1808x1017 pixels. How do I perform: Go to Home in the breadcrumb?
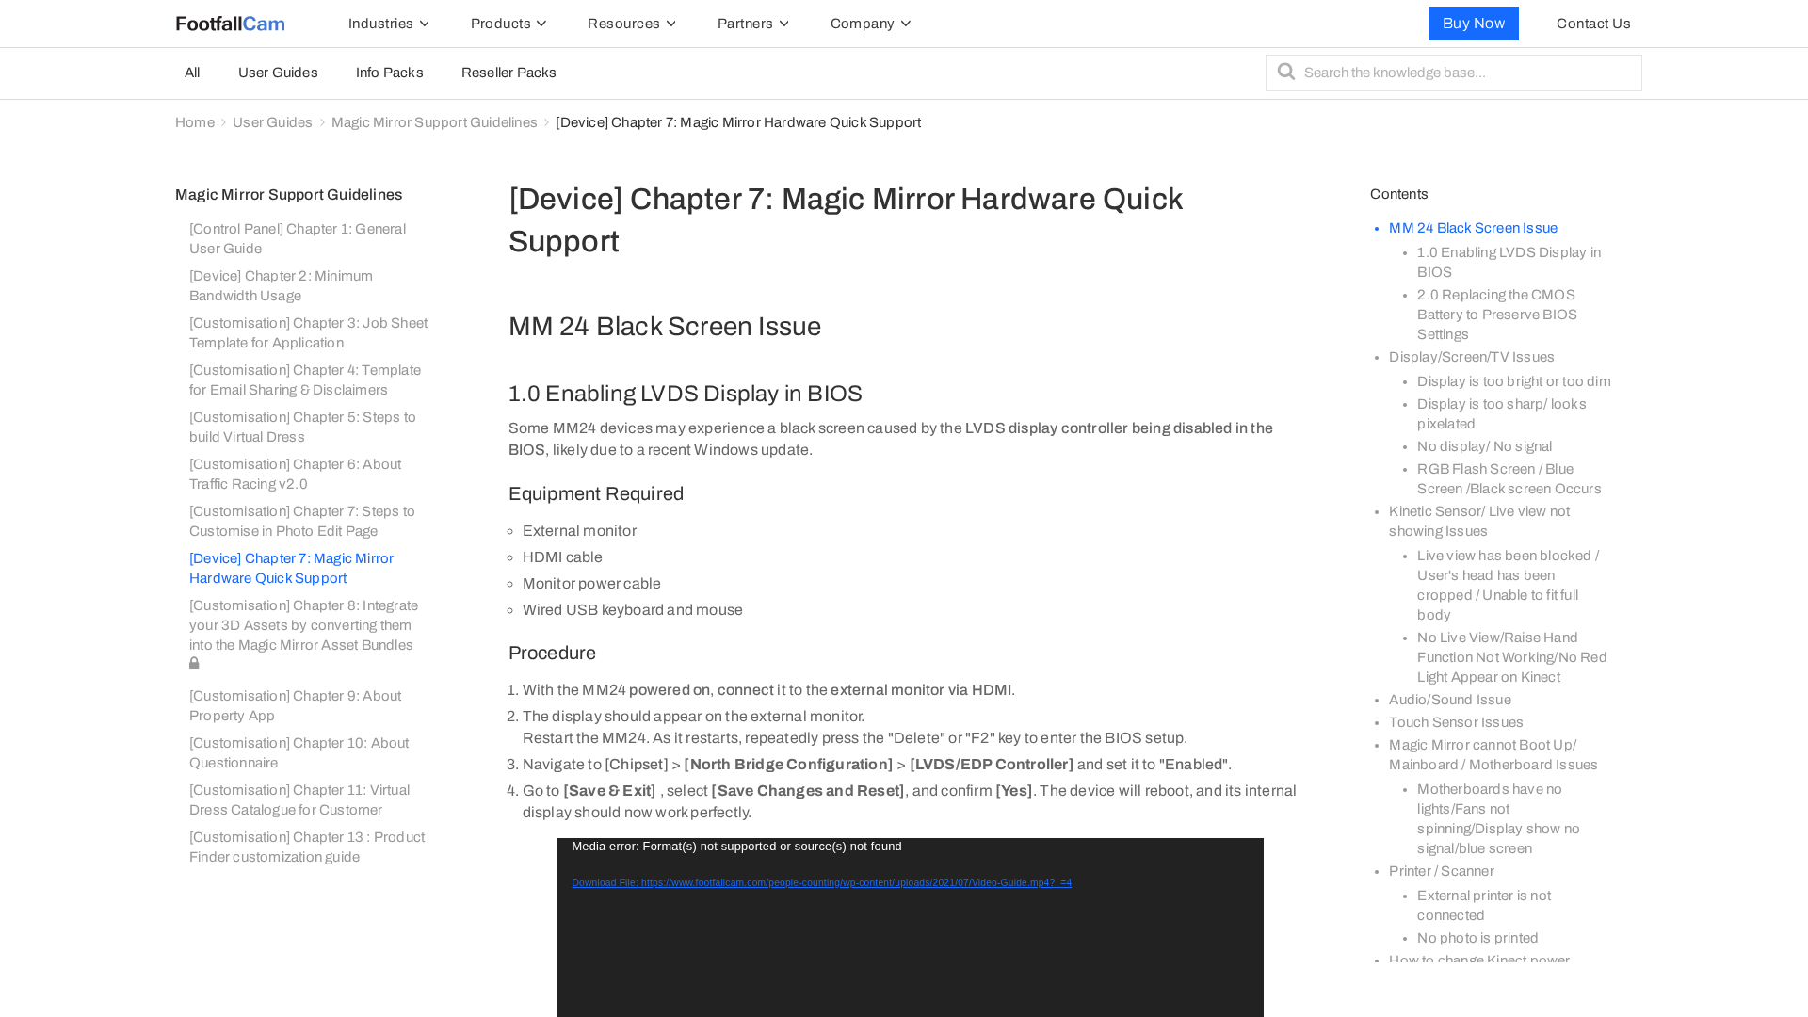[x=194, y=122]
